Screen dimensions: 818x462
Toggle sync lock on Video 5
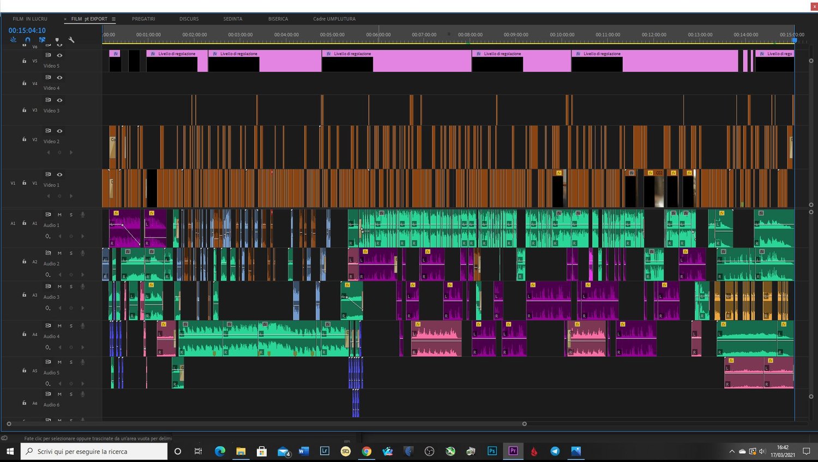[48, 55]
